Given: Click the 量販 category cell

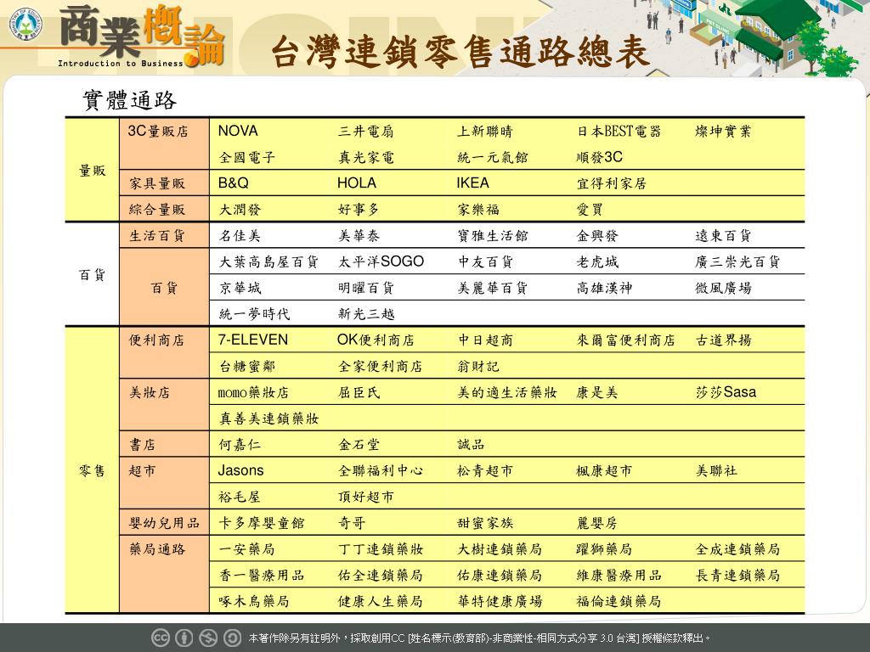Looking at the screenshot, I should point(92,170).
